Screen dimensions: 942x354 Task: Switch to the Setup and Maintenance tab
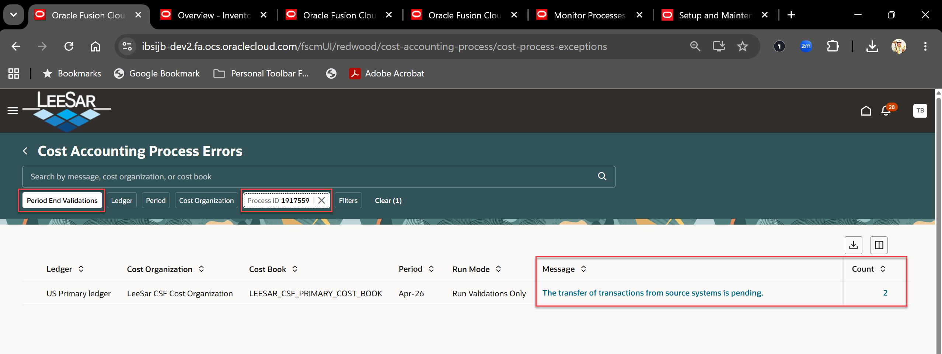click(715, 15)
